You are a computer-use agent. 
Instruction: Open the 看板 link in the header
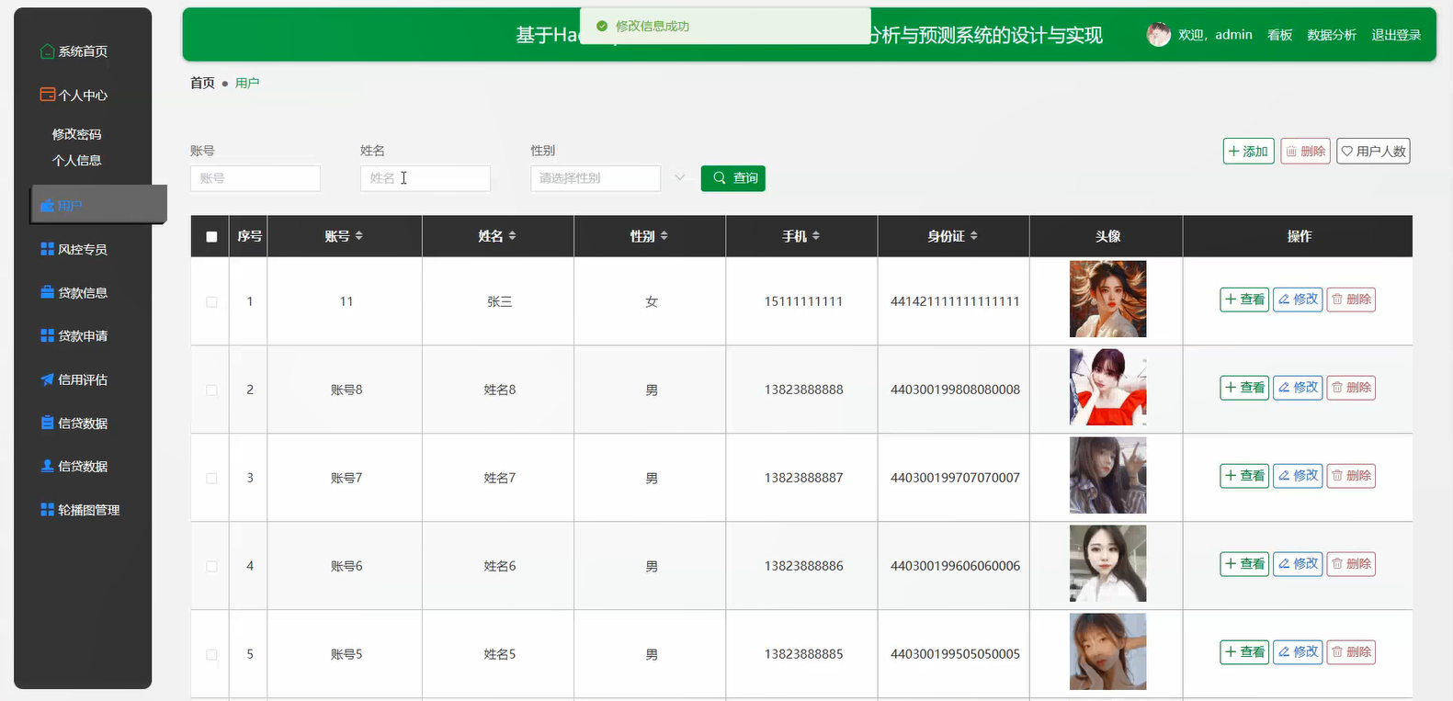coord(1280,35)
